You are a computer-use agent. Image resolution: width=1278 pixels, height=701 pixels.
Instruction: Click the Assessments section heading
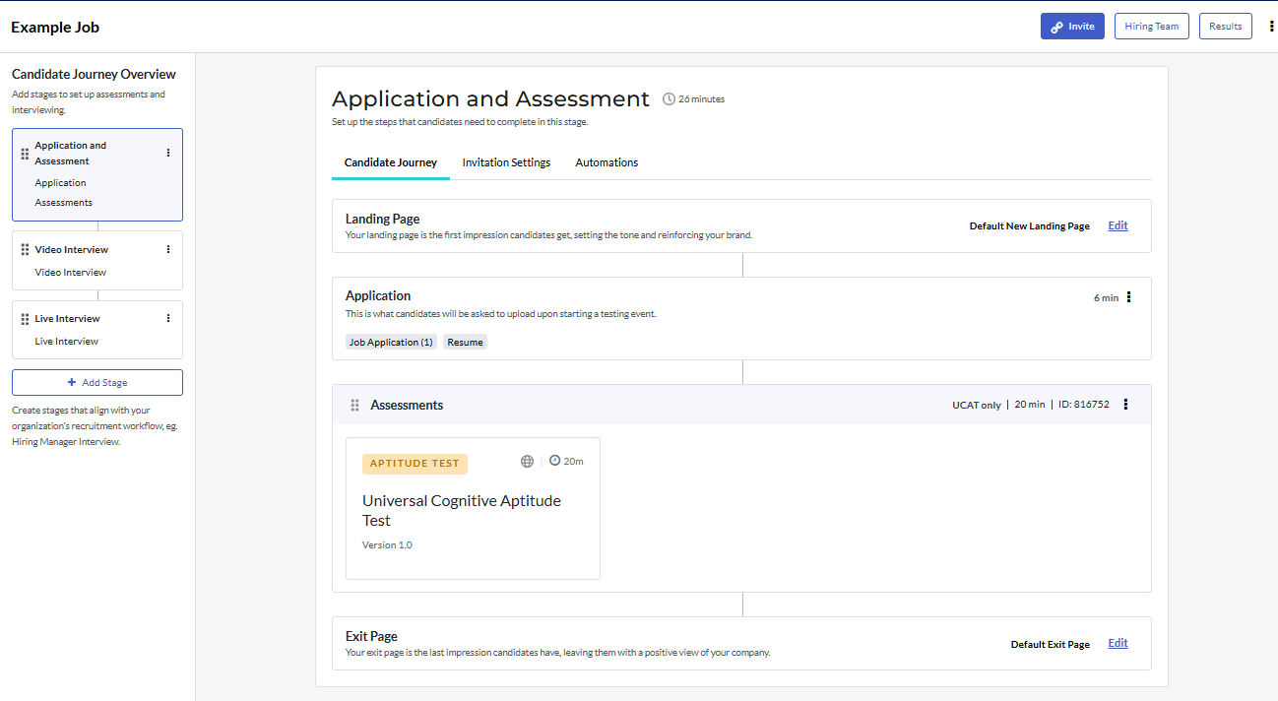[407, 405]
